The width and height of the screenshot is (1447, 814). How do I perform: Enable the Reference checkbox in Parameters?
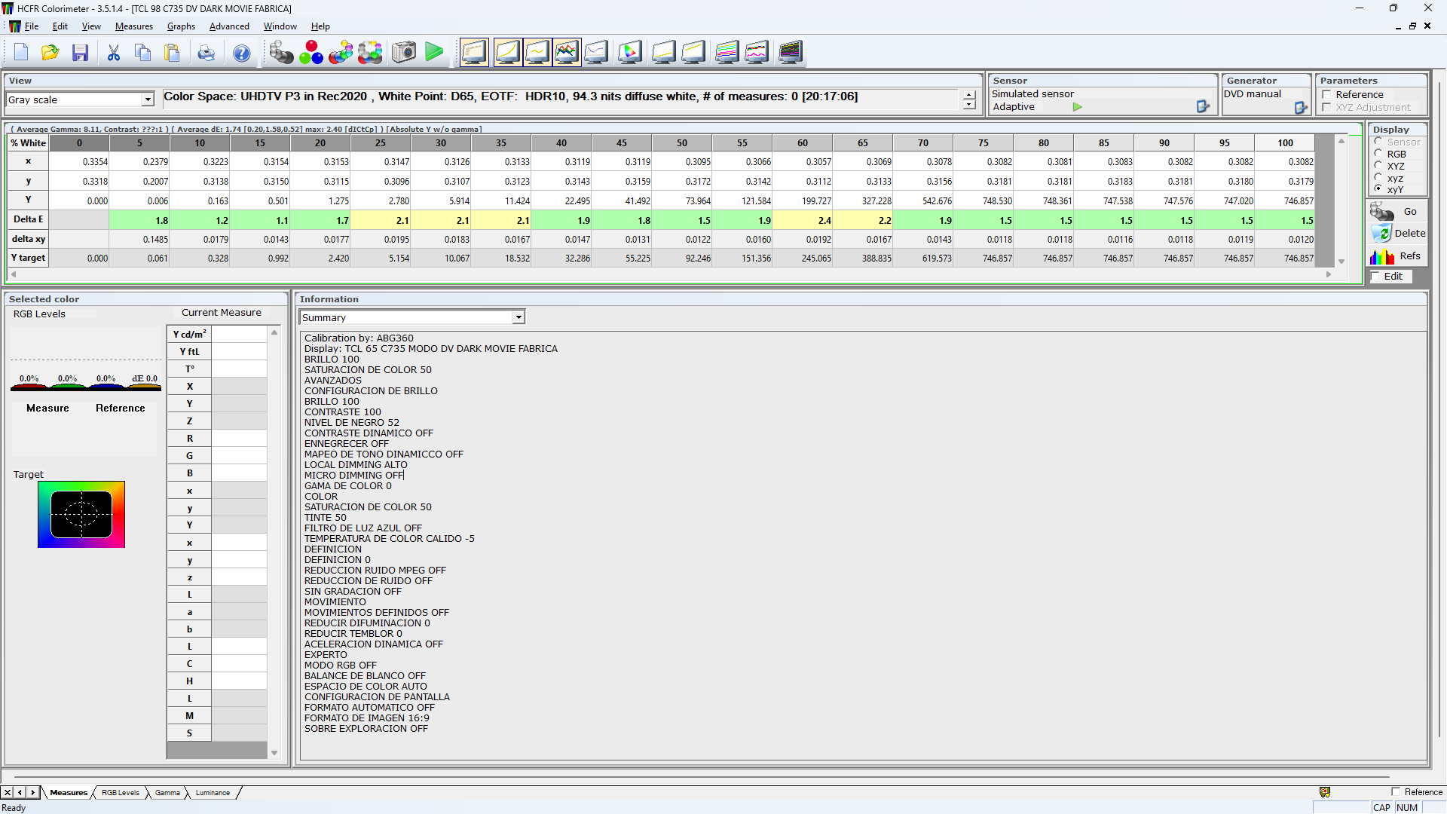click(1326, 94)
